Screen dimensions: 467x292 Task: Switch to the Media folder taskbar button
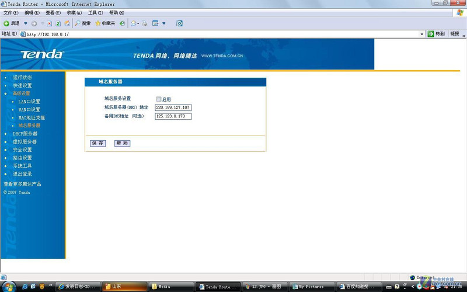tap(172, 287)
